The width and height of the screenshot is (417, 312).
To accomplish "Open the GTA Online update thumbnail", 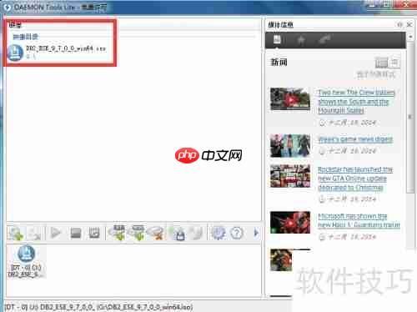I will coord(290,176).
